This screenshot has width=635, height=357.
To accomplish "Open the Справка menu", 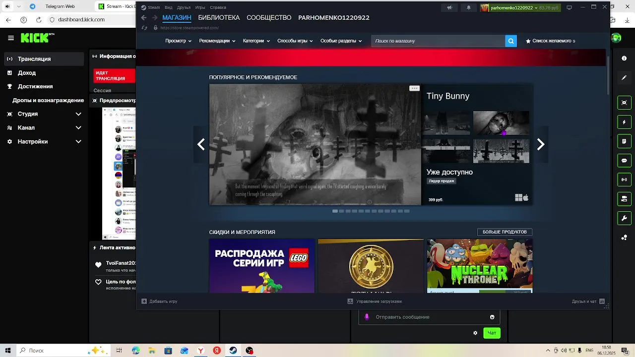I will click(218, 7).
